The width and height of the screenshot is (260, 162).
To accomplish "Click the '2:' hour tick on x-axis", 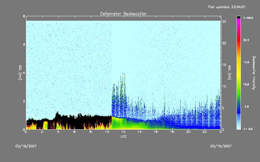I will tap(42, 132).
